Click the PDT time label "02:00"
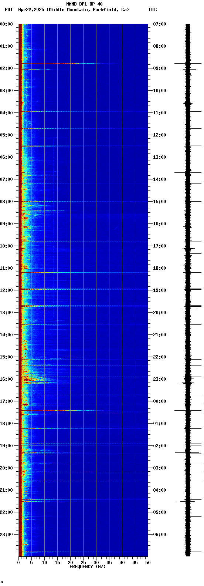This screenshot has height=586, width=204. pyautogui.click(x=6, y=68)
